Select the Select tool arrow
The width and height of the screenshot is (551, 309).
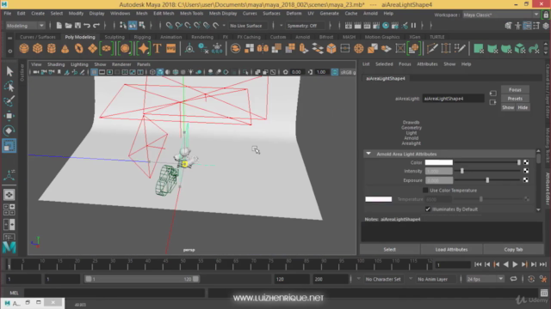click(9, 71)
